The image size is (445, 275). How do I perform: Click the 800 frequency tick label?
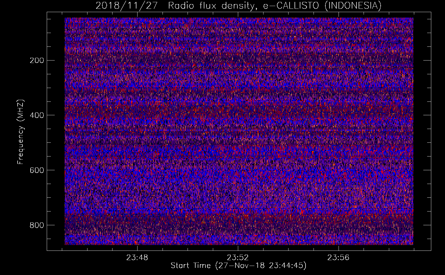[37, 225]
